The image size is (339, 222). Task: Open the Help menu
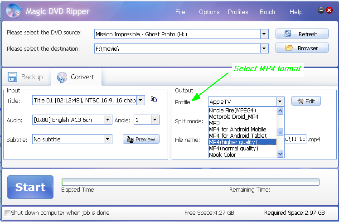pos(296,12)
